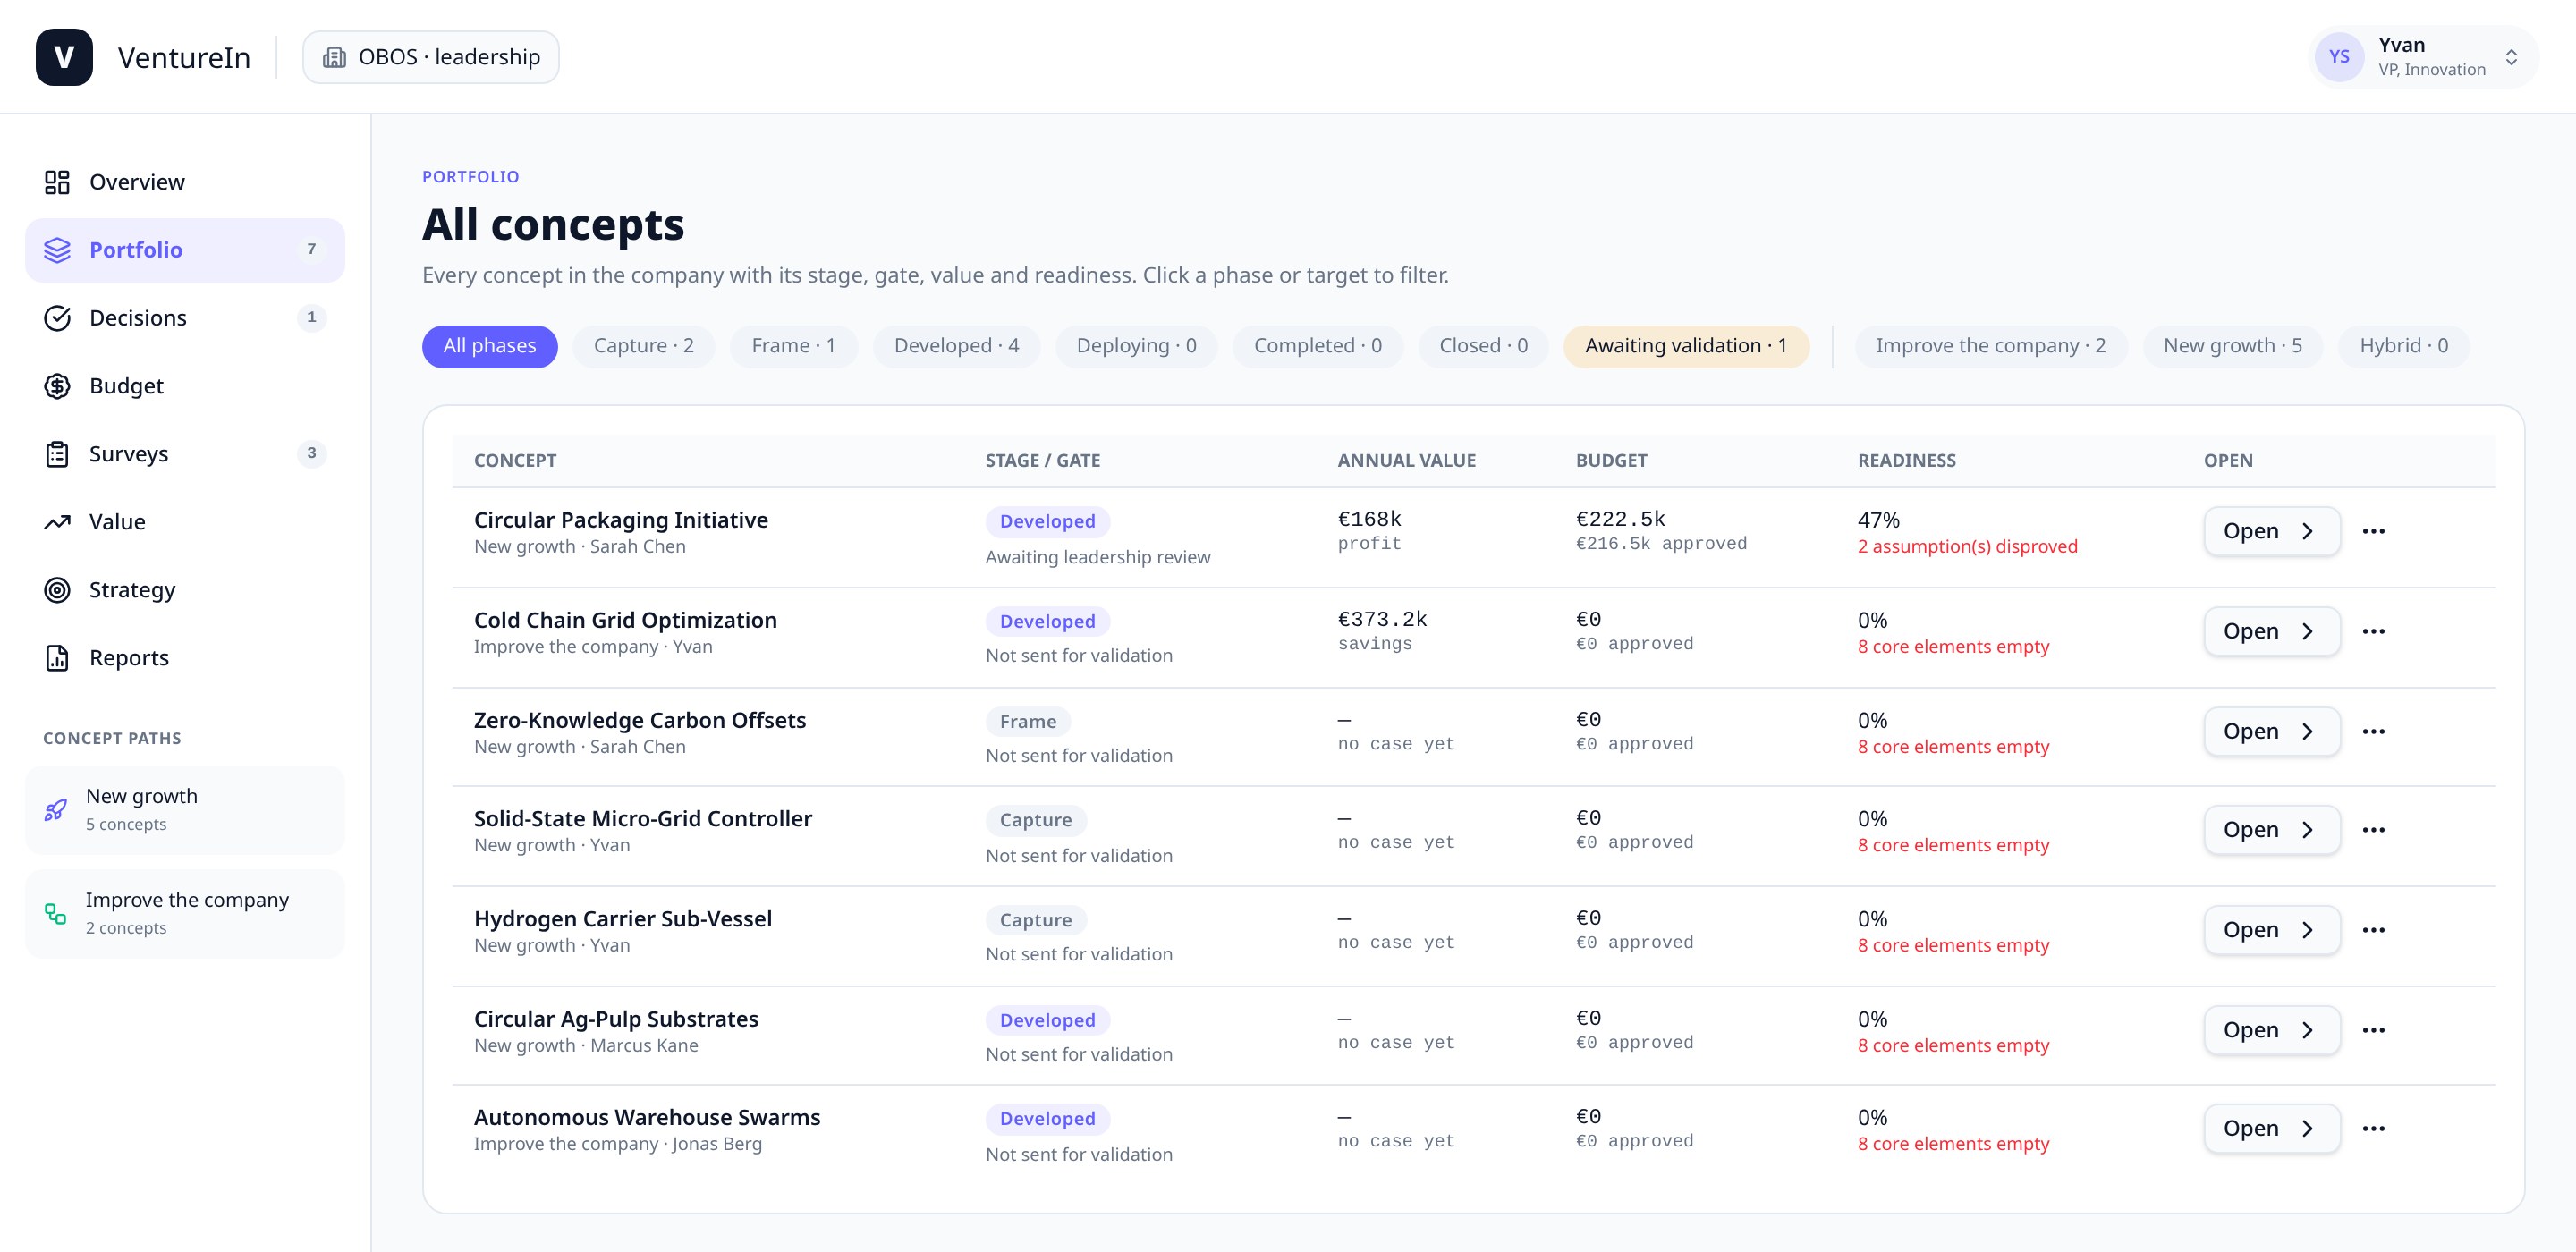Click the building icon beside OBOS leadership
The image size is (2576, 1252).
coord(334,57)
